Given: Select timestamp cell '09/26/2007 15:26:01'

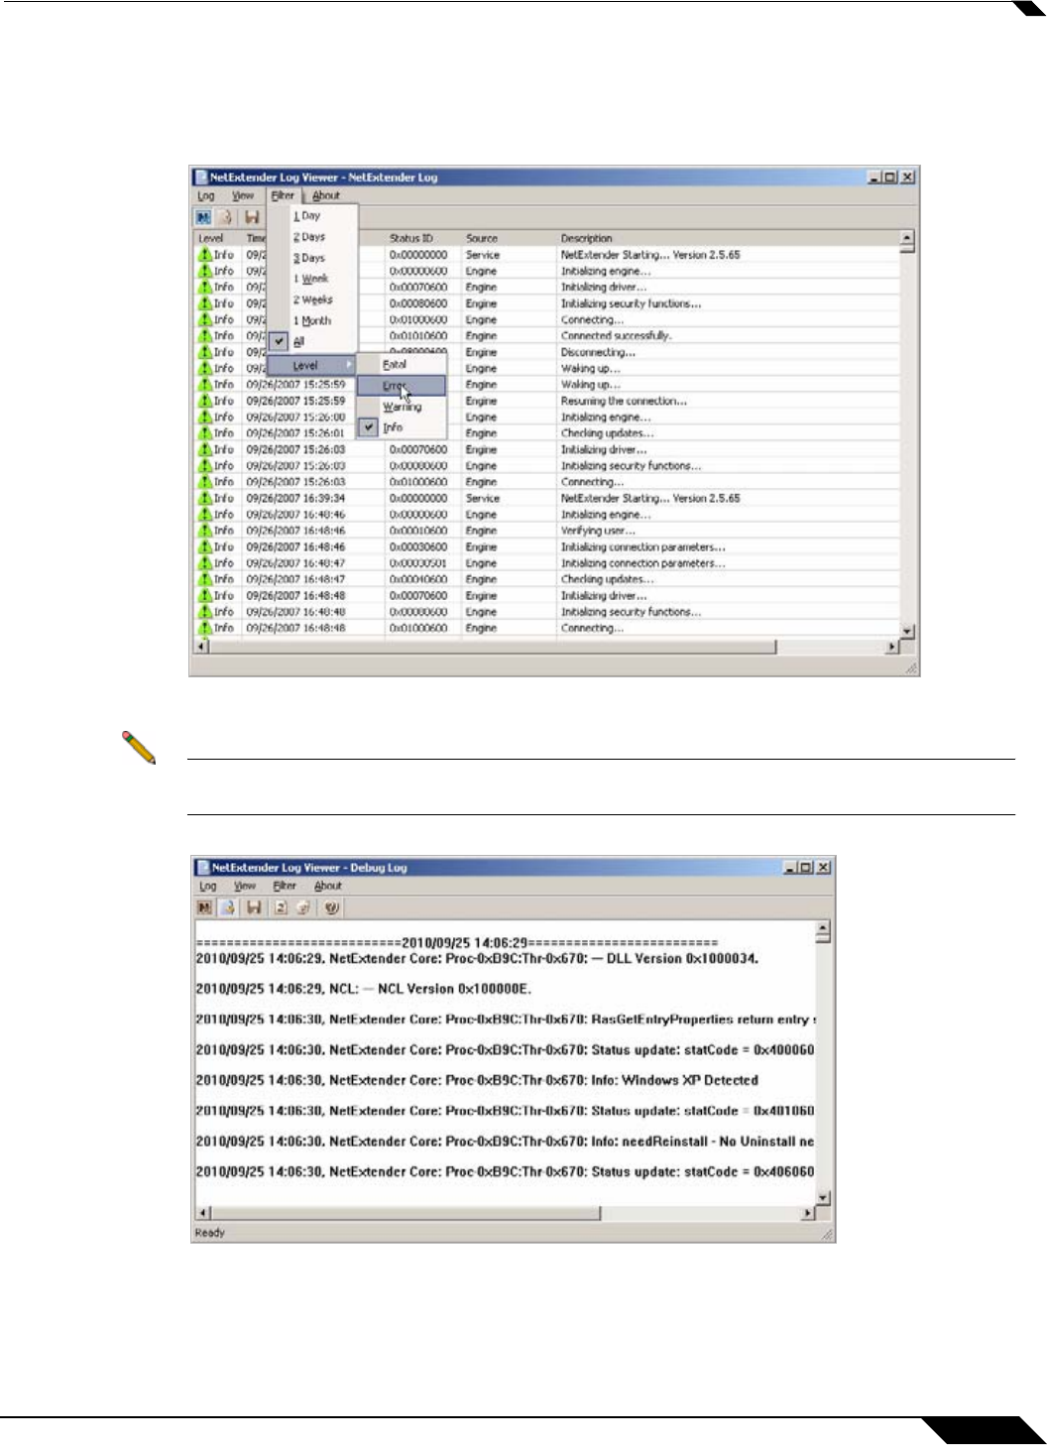Looking at the screenshot, I should point(296,433).
